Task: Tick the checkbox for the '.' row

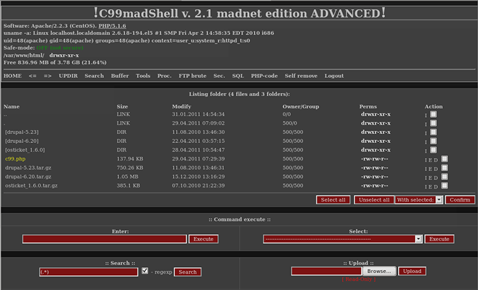Action: click(433, 123)
